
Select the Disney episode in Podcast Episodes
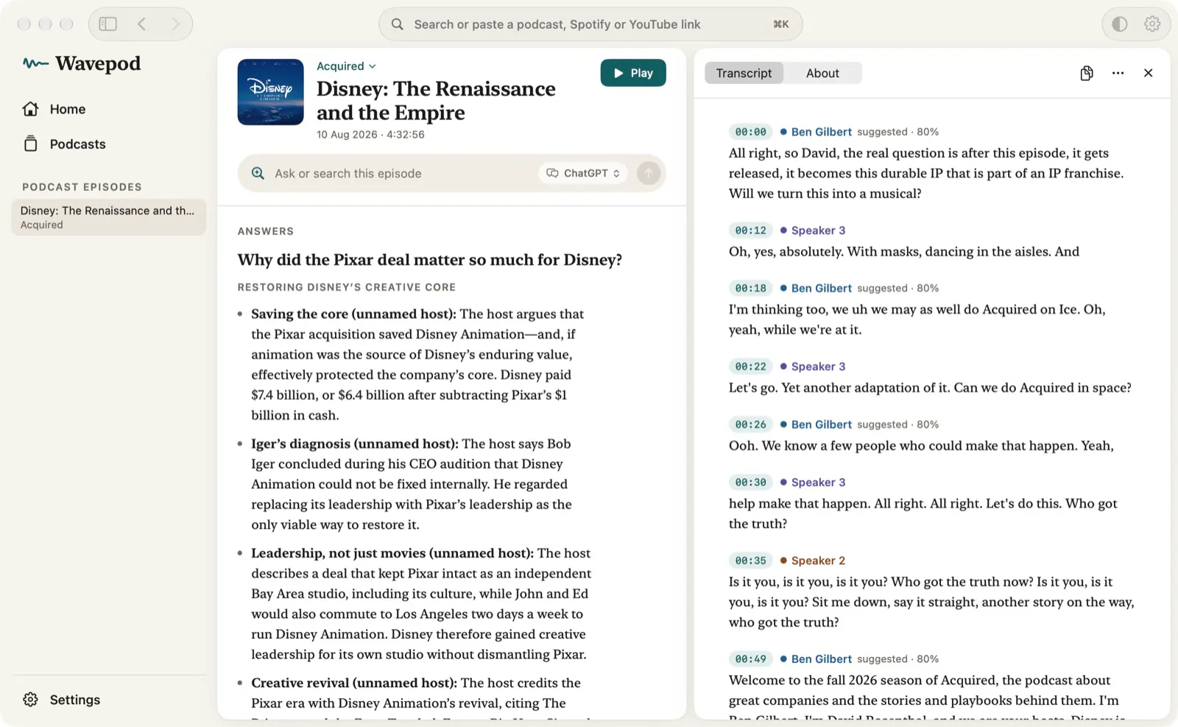(x=108, y=217)
